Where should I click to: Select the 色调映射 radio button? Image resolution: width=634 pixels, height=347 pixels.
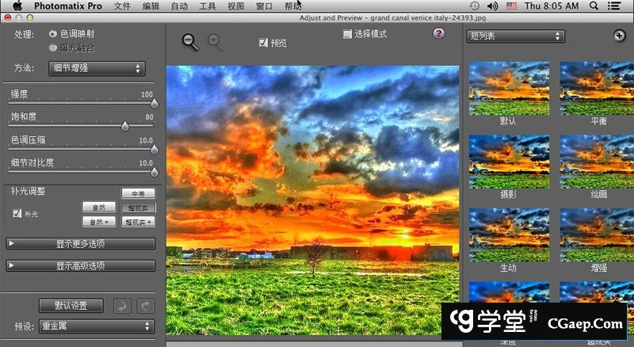(53, 34)
